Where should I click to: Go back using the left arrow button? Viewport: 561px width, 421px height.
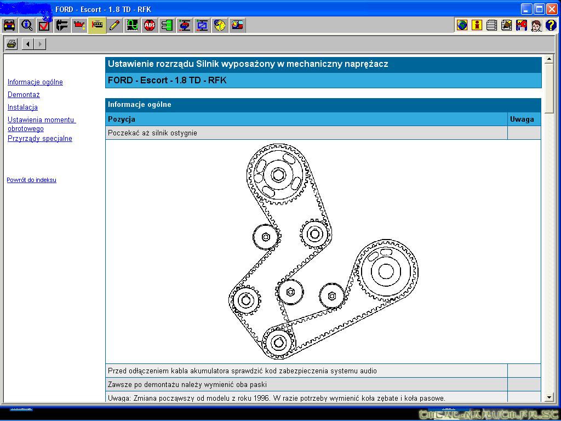coord(28,44)
